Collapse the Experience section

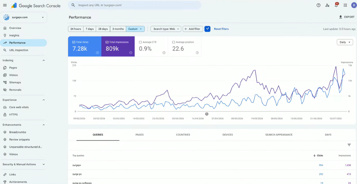tap(44, 100)
